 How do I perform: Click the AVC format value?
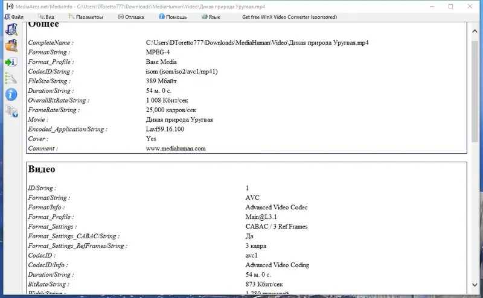[252, 198]
